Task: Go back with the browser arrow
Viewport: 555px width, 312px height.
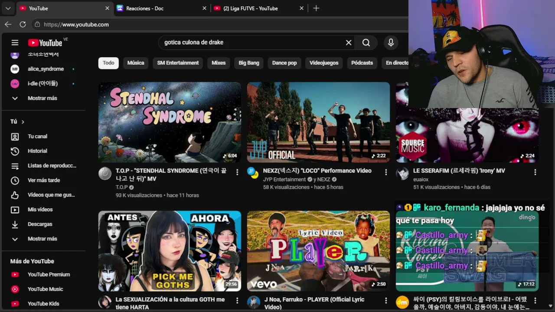Action: click(x=8, y=25)
